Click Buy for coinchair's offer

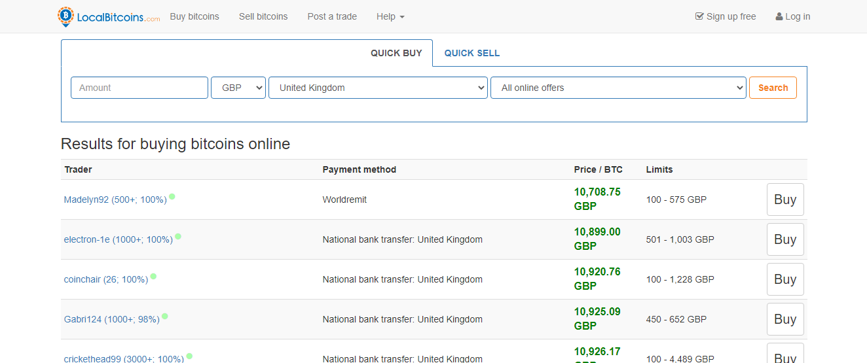785,279
